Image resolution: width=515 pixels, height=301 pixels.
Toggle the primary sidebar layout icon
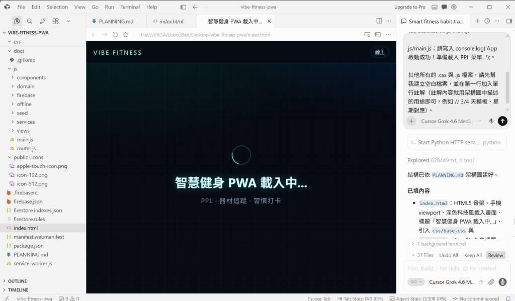(183, 7)
